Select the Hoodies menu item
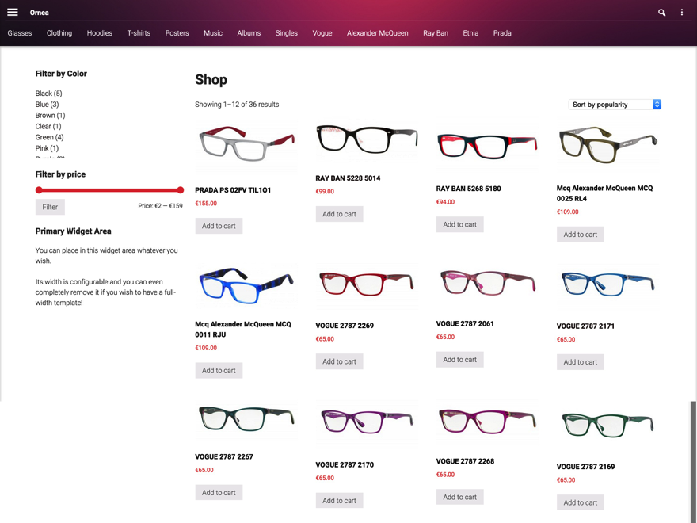This screenshot has height=523, width=697. pyautogui.click(x=100, y=33)
